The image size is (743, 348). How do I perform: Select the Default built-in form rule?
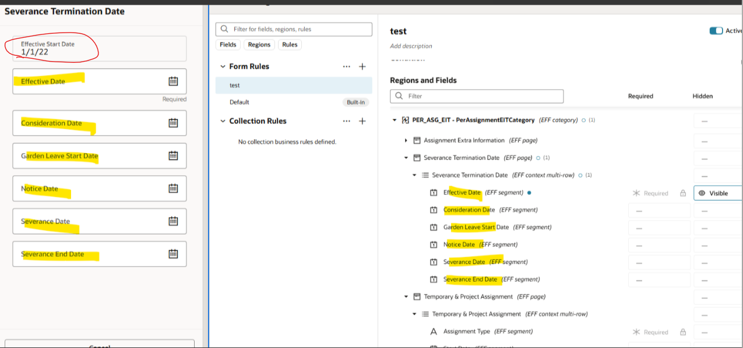click(x=294, y=102)
